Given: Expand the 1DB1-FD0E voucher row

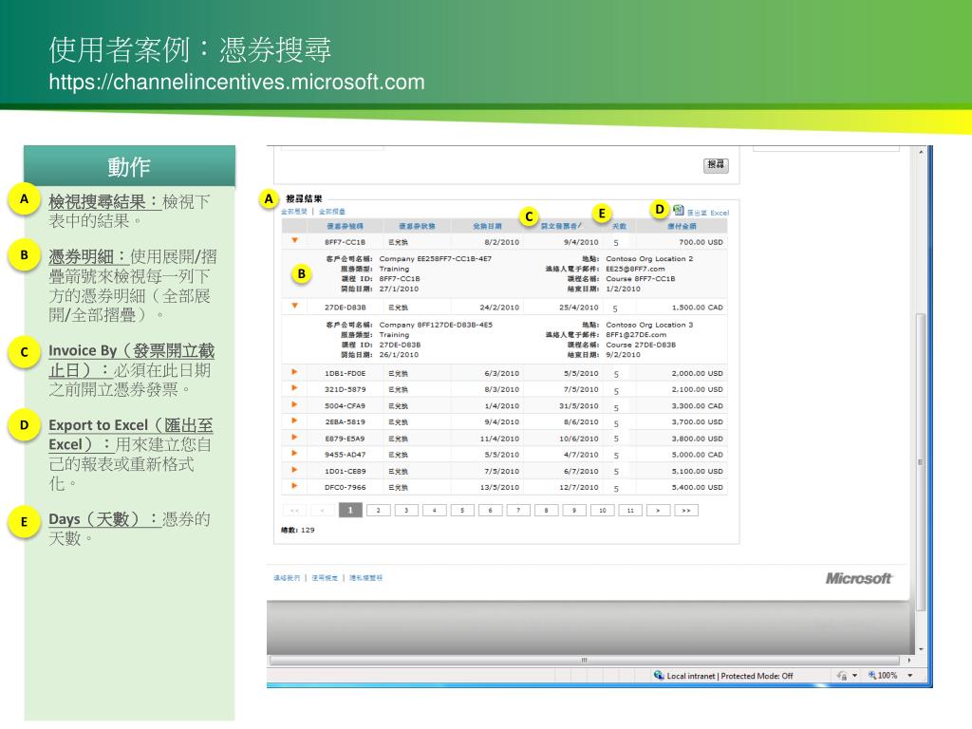Looking at the screenshot, I should point(294,372).
